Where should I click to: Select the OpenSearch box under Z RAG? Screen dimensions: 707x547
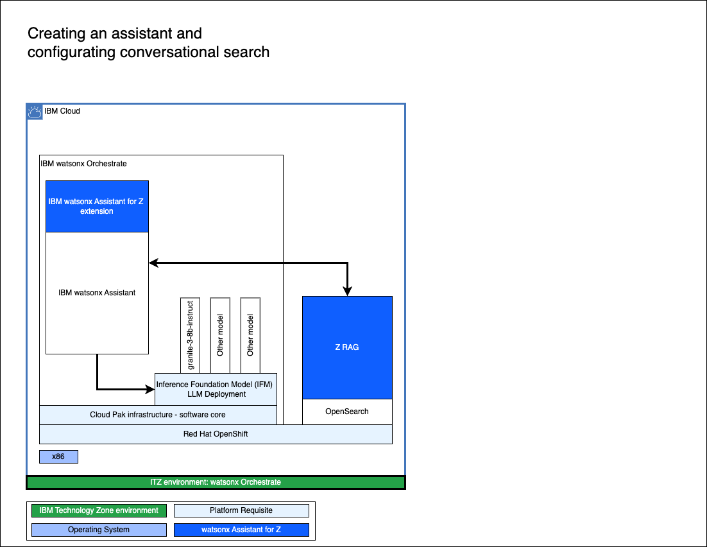point(347,412)
